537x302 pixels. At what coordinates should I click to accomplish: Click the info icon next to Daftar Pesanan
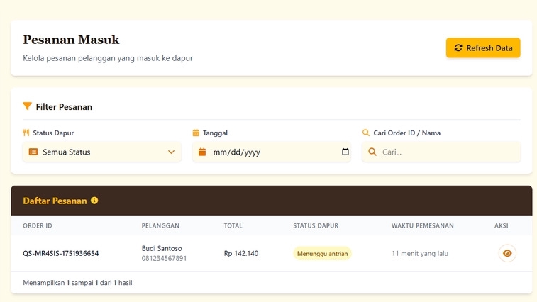(94, 201)
